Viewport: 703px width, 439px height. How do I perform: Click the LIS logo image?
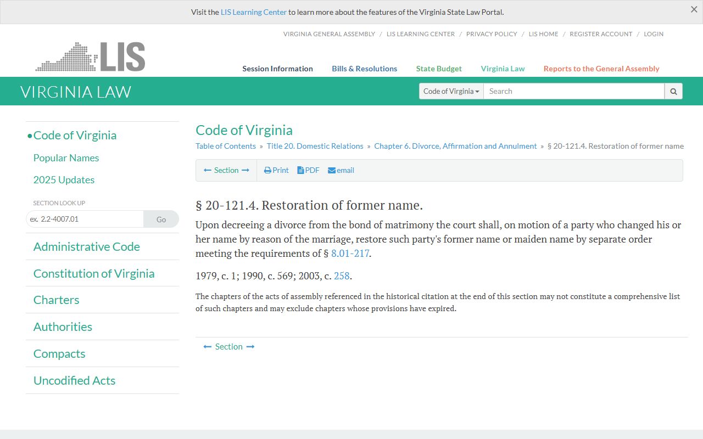[91, 57]
